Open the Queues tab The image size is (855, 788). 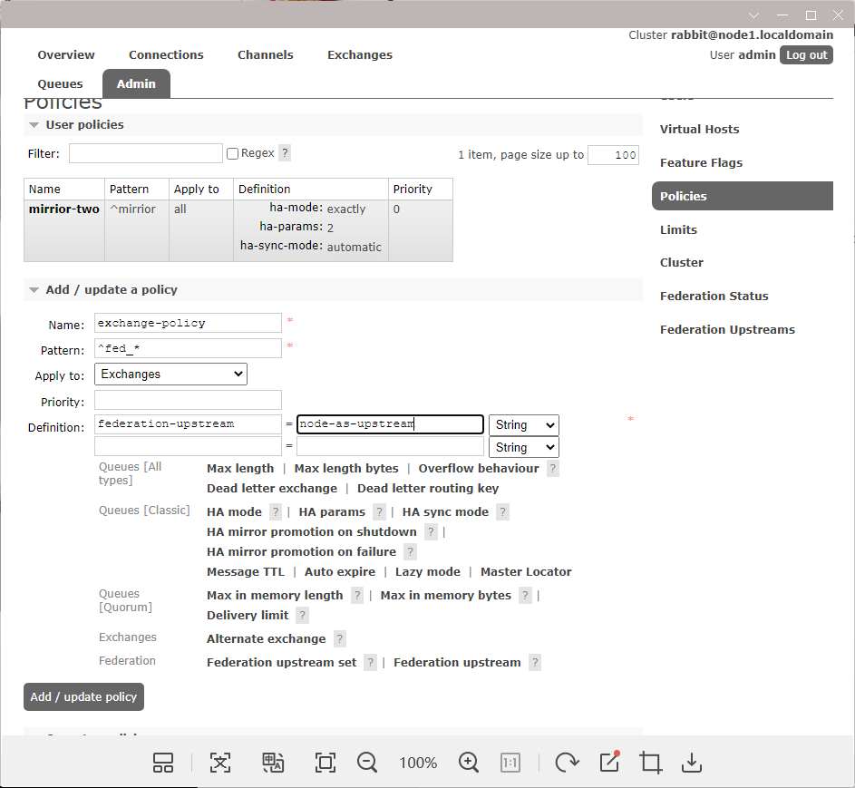click(60, 84)
